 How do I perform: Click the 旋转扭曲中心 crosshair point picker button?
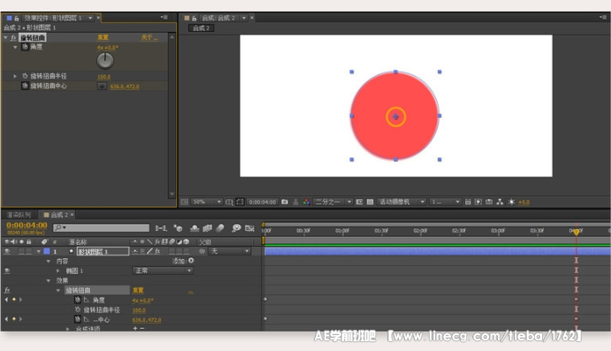[x=102, y=86]
